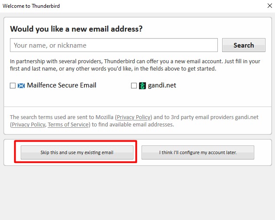Click the blank title bar area
This screenshot has width=275, height=220.
click(x=152, y=6)
